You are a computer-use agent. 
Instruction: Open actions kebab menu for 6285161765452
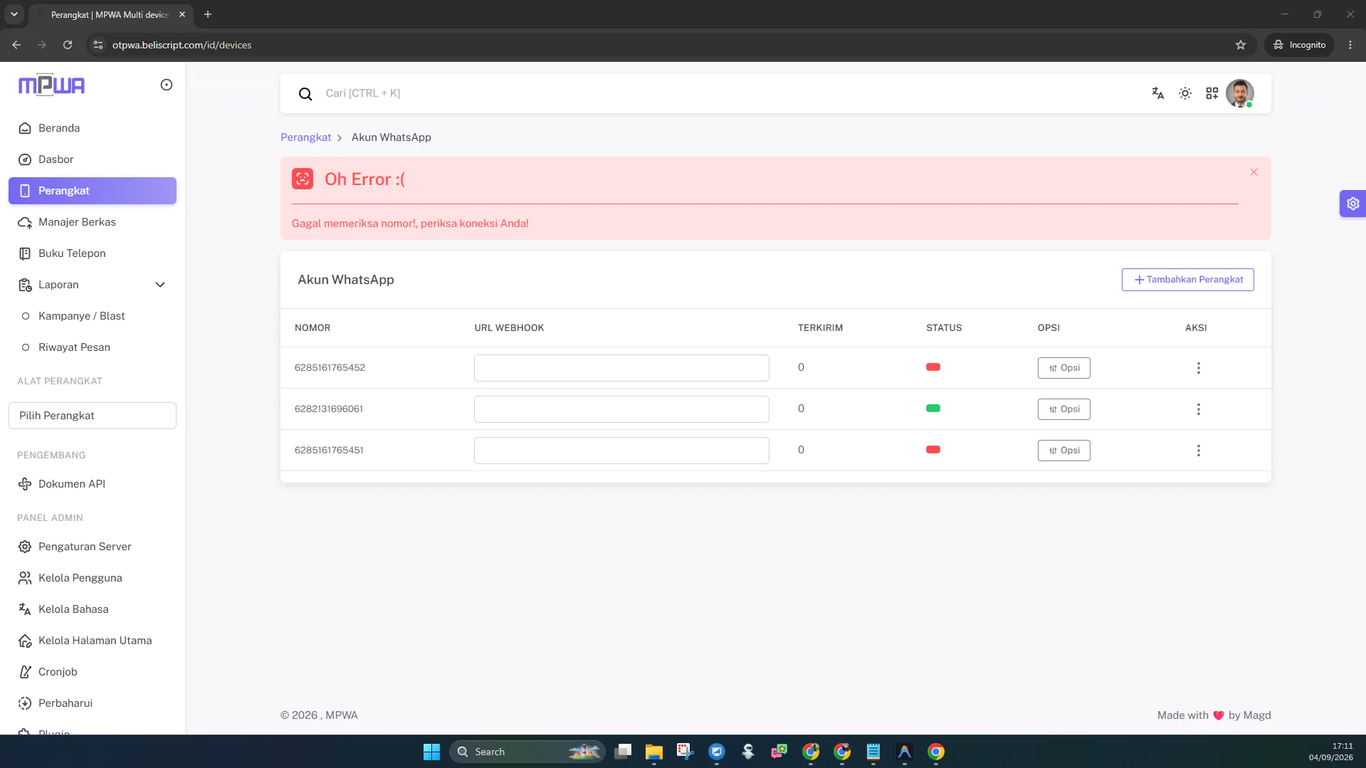pyautogui.click(x=1199, y=368)
